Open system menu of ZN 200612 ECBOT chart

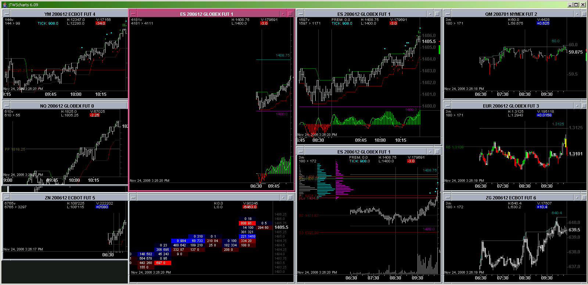pos(7,197)
